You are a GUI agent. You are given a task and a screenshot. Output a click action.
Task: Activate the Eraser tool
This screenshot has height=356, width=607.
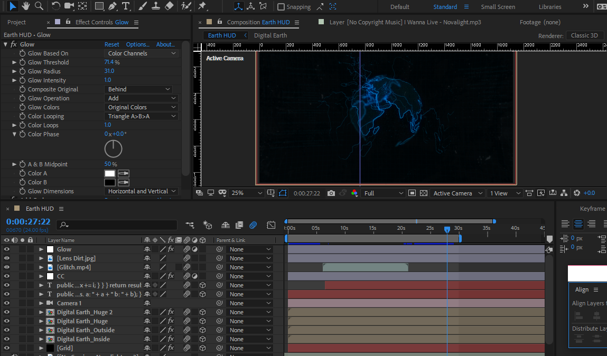(x=169, y=6)
